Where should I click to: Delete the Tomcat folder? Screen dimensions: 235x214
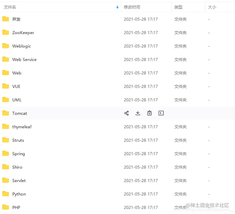pos(149,113)
